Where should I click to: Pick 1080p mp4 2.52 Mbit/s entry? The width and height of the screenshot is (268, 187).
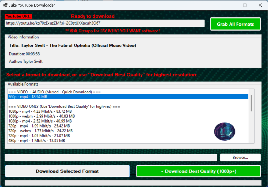(x=40, y=121)
